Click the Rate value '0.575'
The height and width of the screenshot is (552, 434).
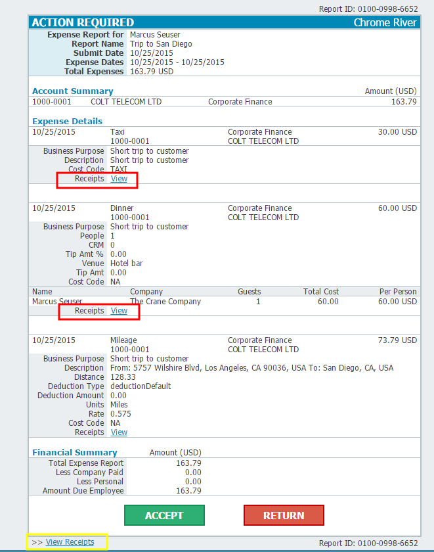[x=121, y=414]
